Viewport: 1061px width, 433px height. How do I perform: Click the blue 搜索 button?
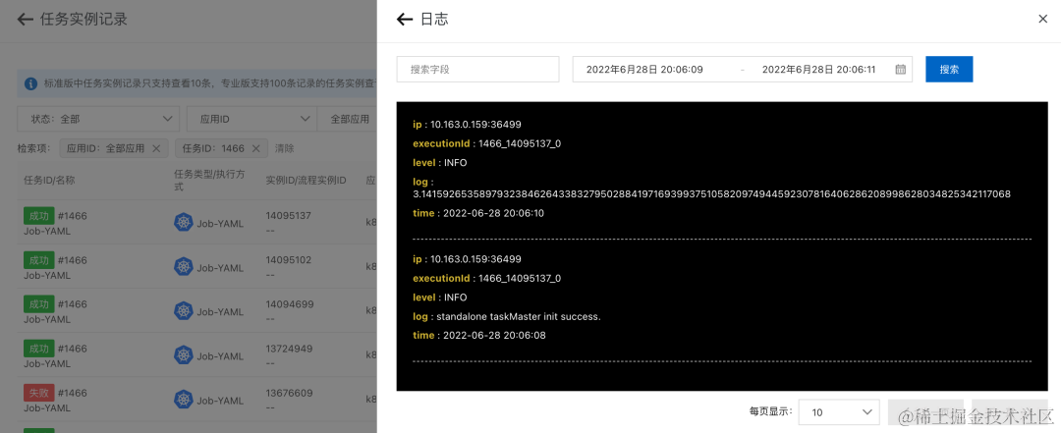point(949,69)
